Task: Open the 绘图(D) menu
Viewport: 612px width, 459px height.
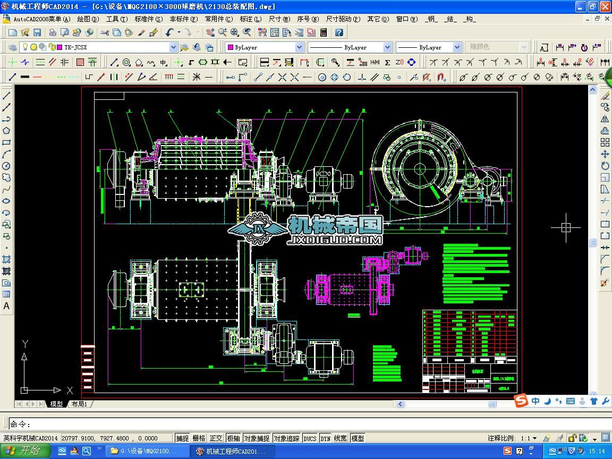Action: [88, 19]
